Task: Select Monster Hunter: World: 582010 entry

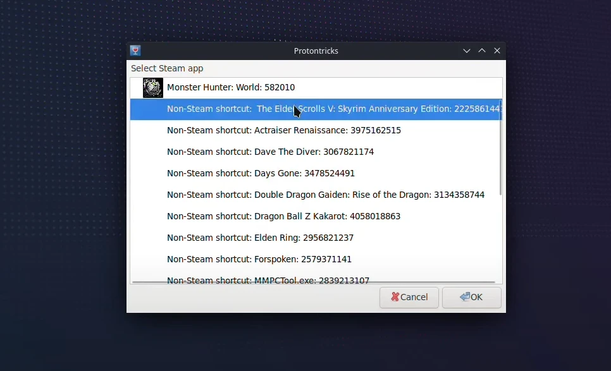Action: 316,88
